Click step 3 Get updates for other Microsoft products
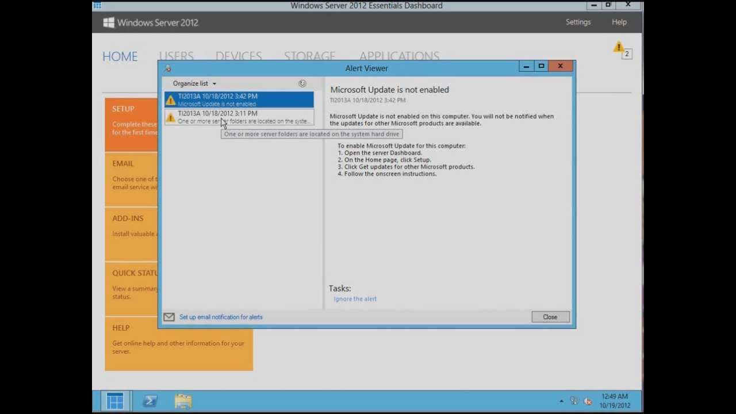The width and height of the screenshot is (736, 414). 406,167
